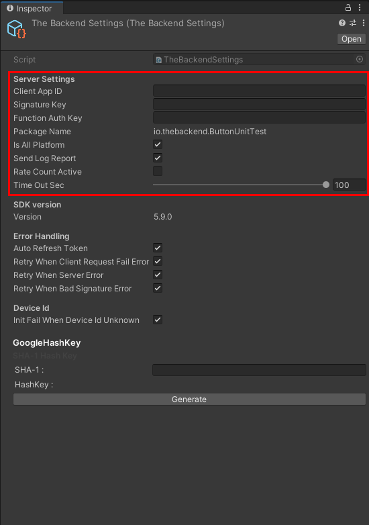Click the Generate button

(189, 399)
